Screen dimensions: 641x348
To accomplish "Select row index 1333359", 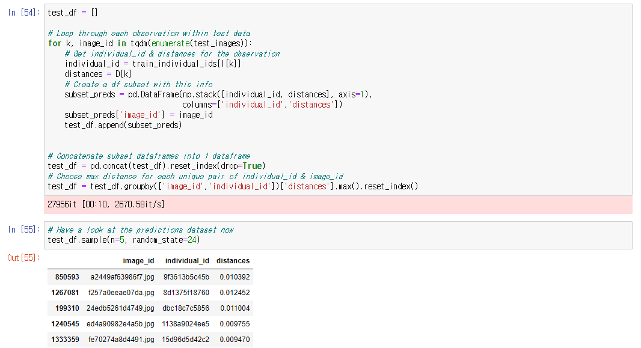I will click(x=65, y=340).
